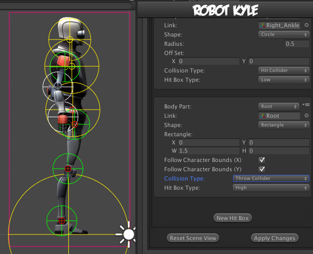Click the Rectangle W field showing 1.5
The image size is (313, 254).
(209, 151)
